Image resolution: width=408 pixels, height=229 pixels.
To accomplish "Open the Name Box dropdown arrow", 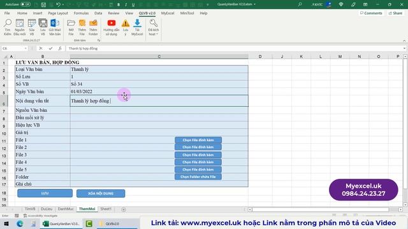I will tap(25, 48).
